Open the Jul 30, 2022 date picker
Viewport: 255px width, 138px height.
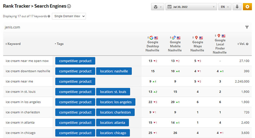coord(191,6)
